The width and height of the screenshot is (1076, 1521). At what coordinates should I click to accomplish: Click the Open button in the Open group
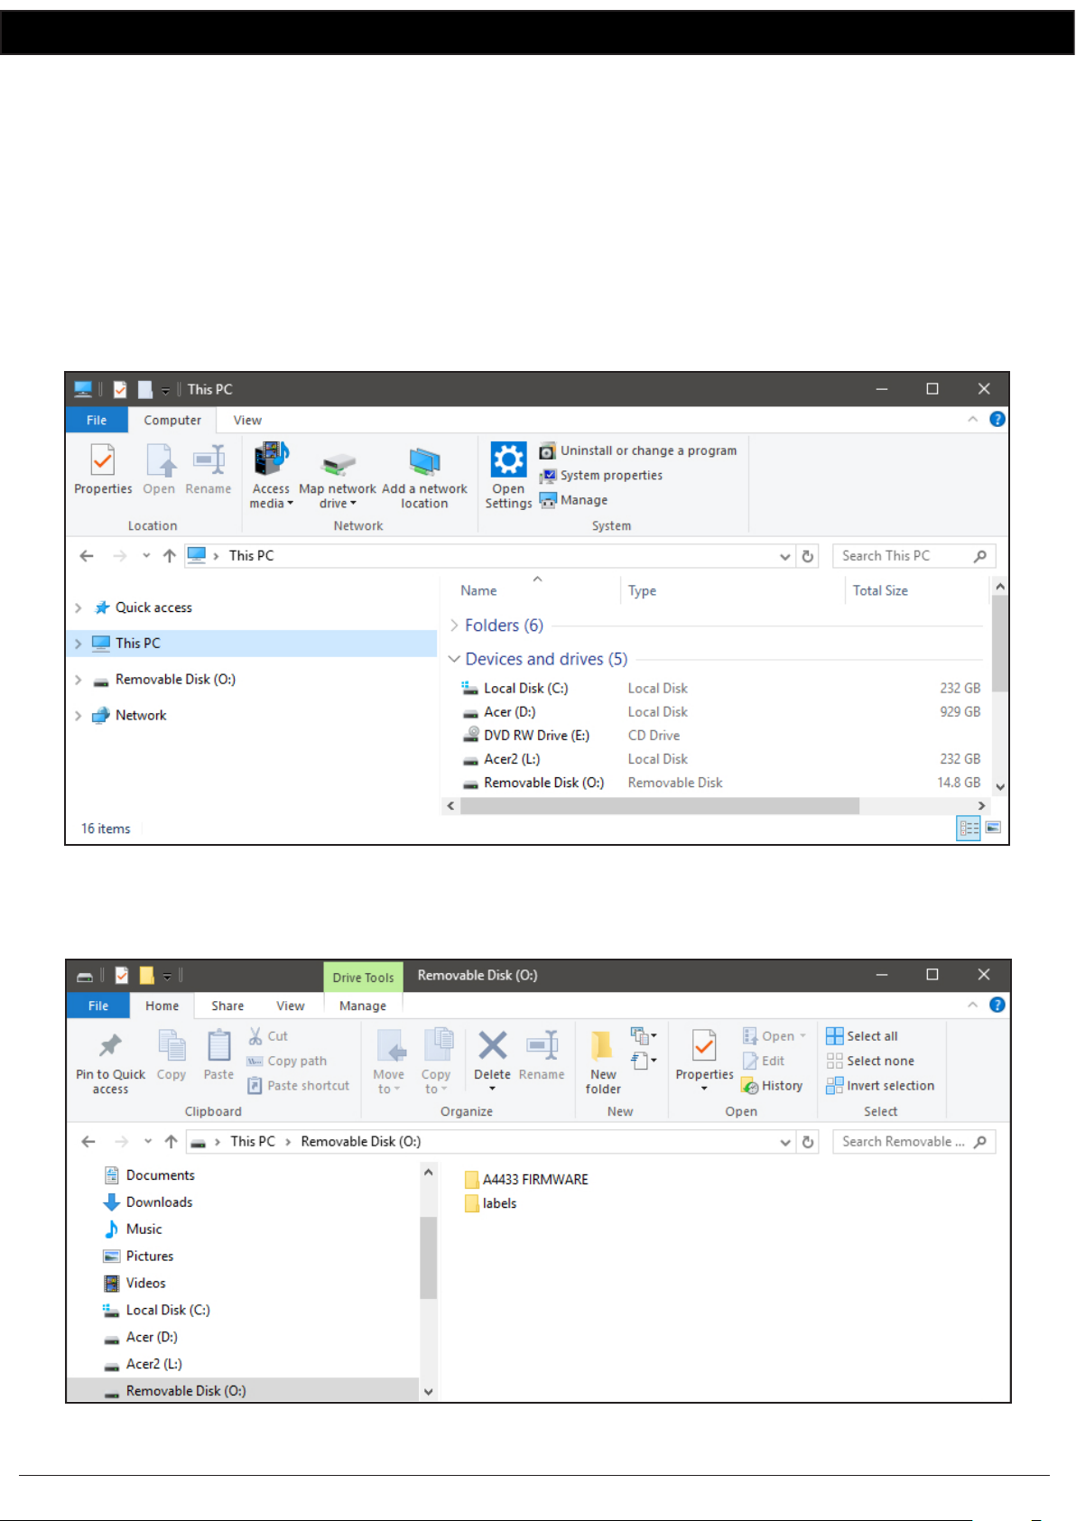coord(774,1036)
